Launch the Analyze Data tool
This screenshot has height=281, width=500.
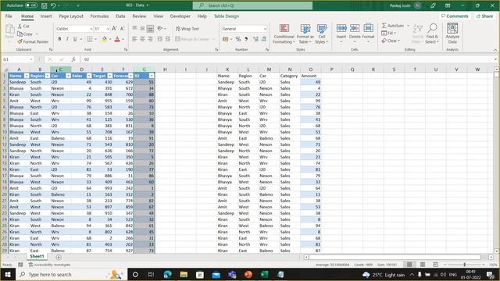[x=452, y=33]
